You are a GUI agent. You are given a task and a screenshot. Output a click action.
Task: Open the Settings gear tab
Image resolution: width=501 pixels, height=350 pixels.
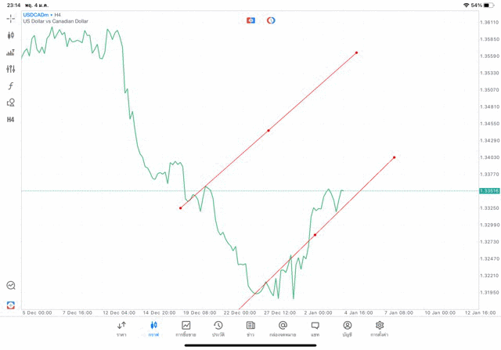(380, 328)
